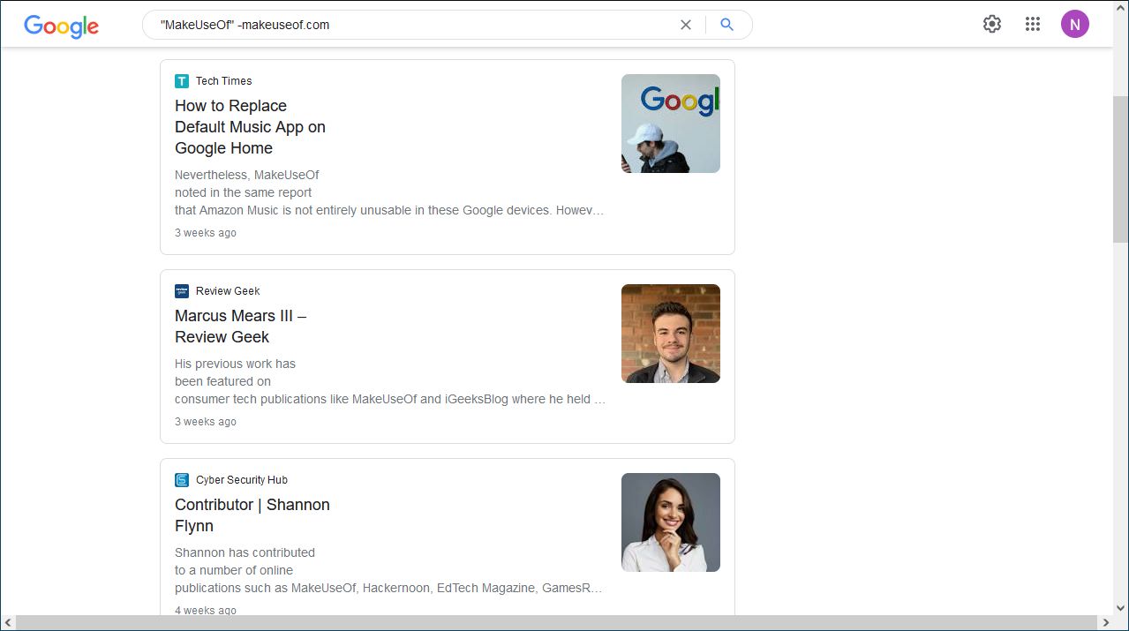
Task: Click the Tech Times publisher icon
Action: (181, 80)
